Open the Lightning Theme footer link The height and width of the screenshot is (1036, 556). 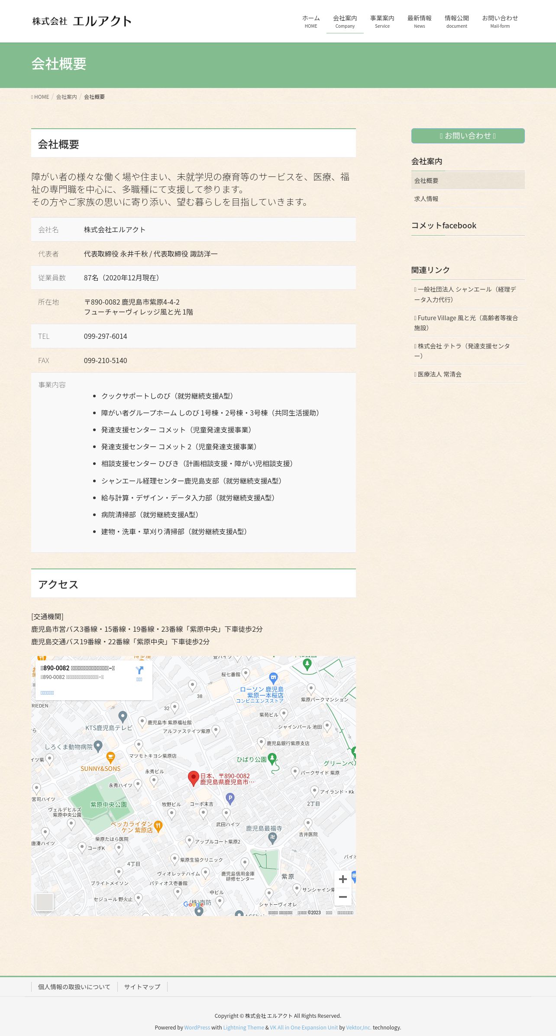(243, 1027)
